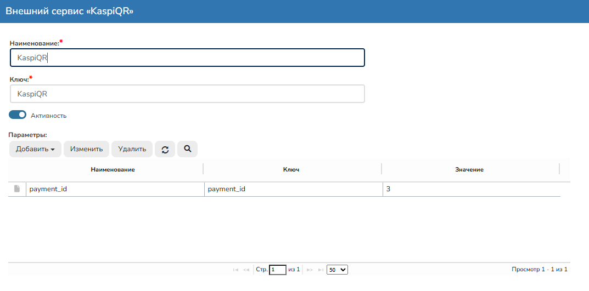The height and width of the screenshot is (291, 589).
Task: Open the Добавить dropdown menu
Action: coord(35,149)
